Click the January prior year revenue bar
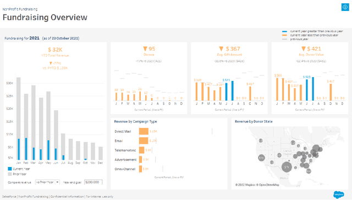 point(18,118)
